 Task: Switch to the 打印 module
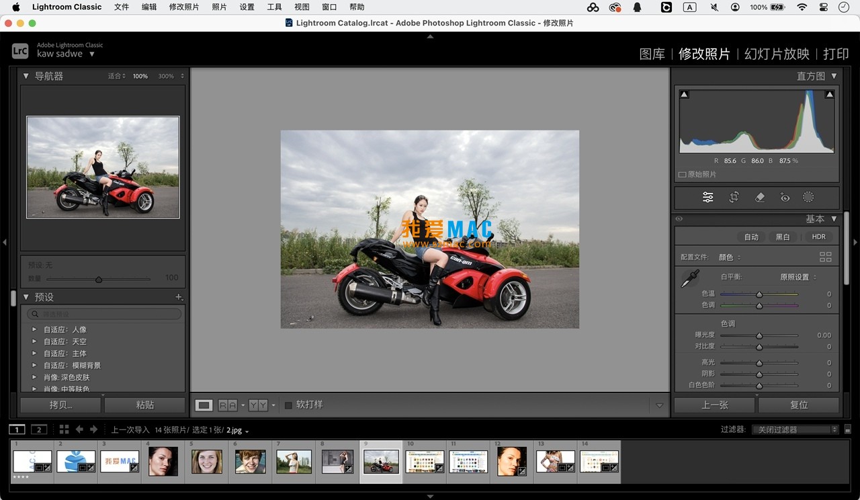[x=836, y=54]
